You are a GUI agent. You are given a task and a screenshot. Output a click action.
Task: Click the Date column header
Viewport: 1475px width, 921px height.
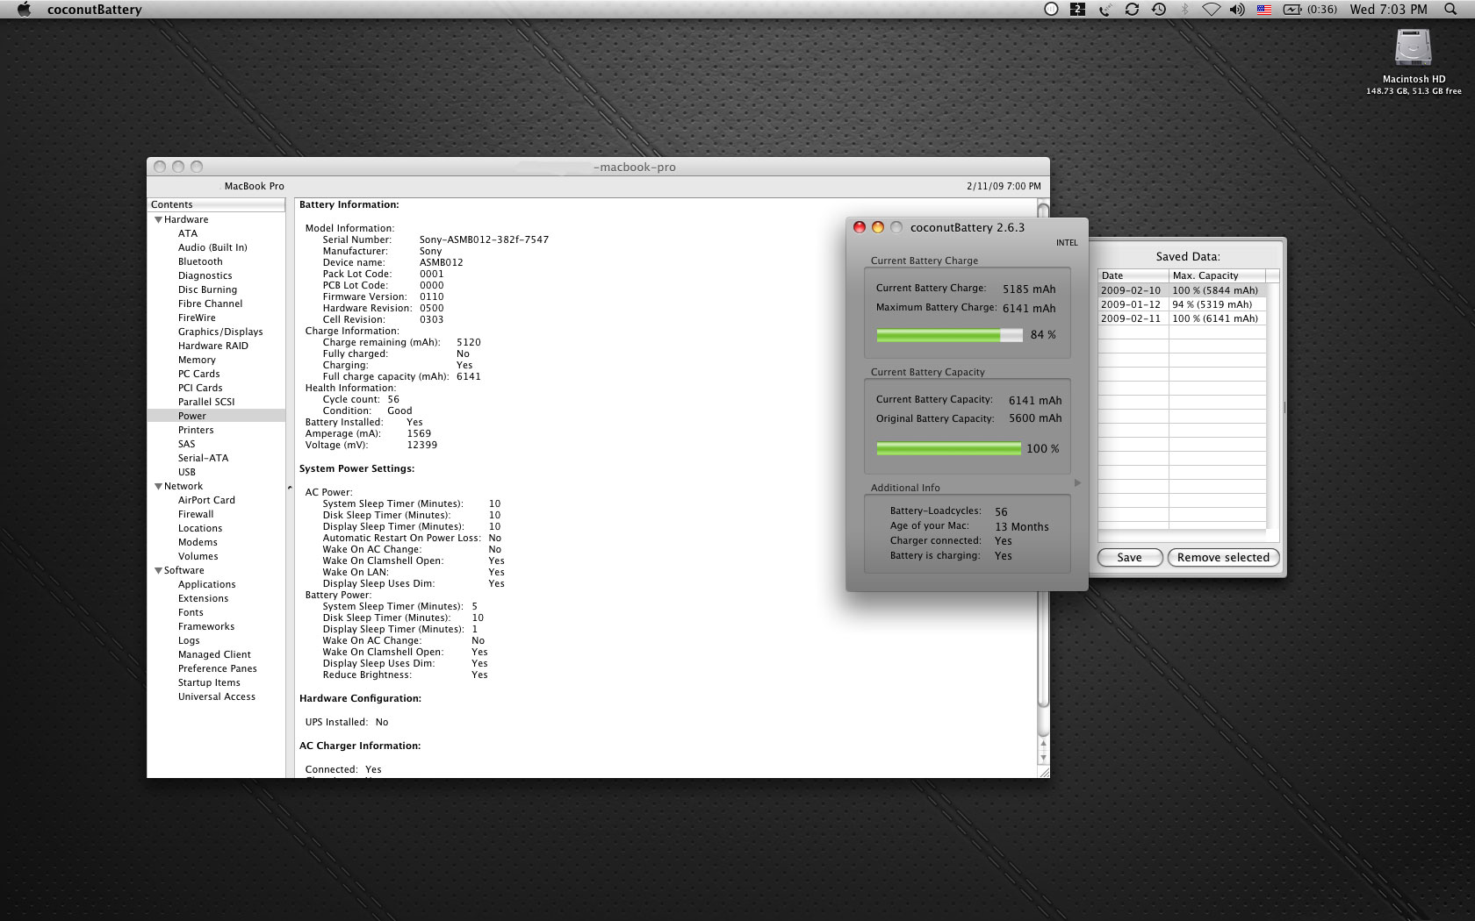(x=1133, y=275)
